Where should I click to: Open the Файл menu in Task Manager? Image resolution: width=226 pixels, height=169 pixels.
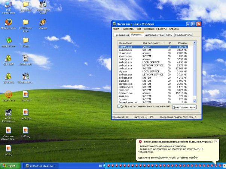pos(116,29)
